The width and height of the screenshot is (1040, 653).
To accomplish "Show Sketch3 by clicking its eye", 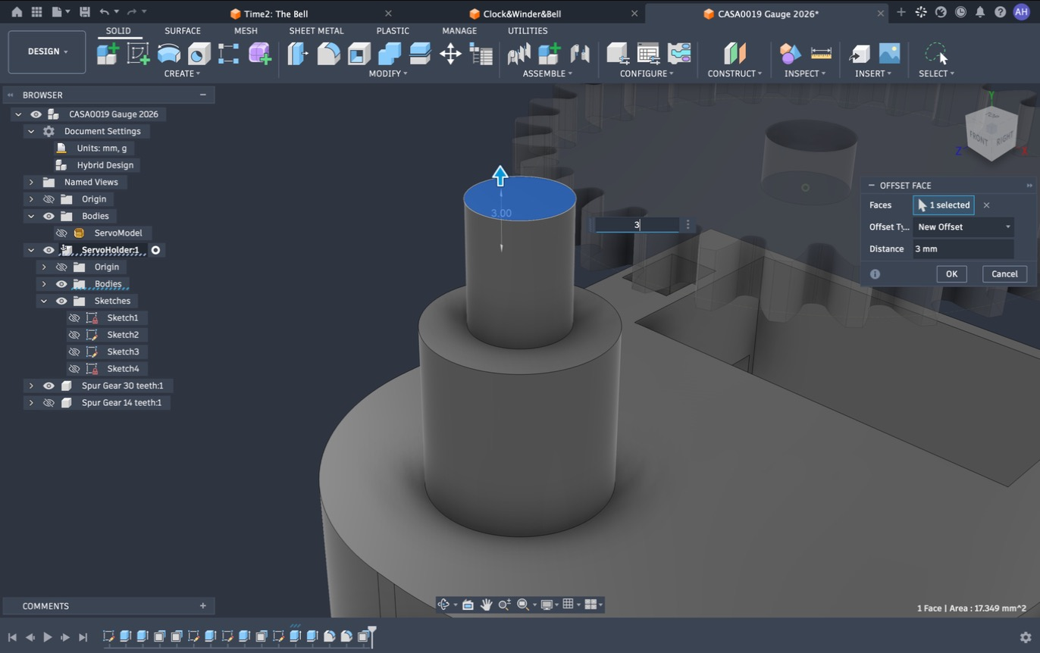I will (x=74, y=351).
